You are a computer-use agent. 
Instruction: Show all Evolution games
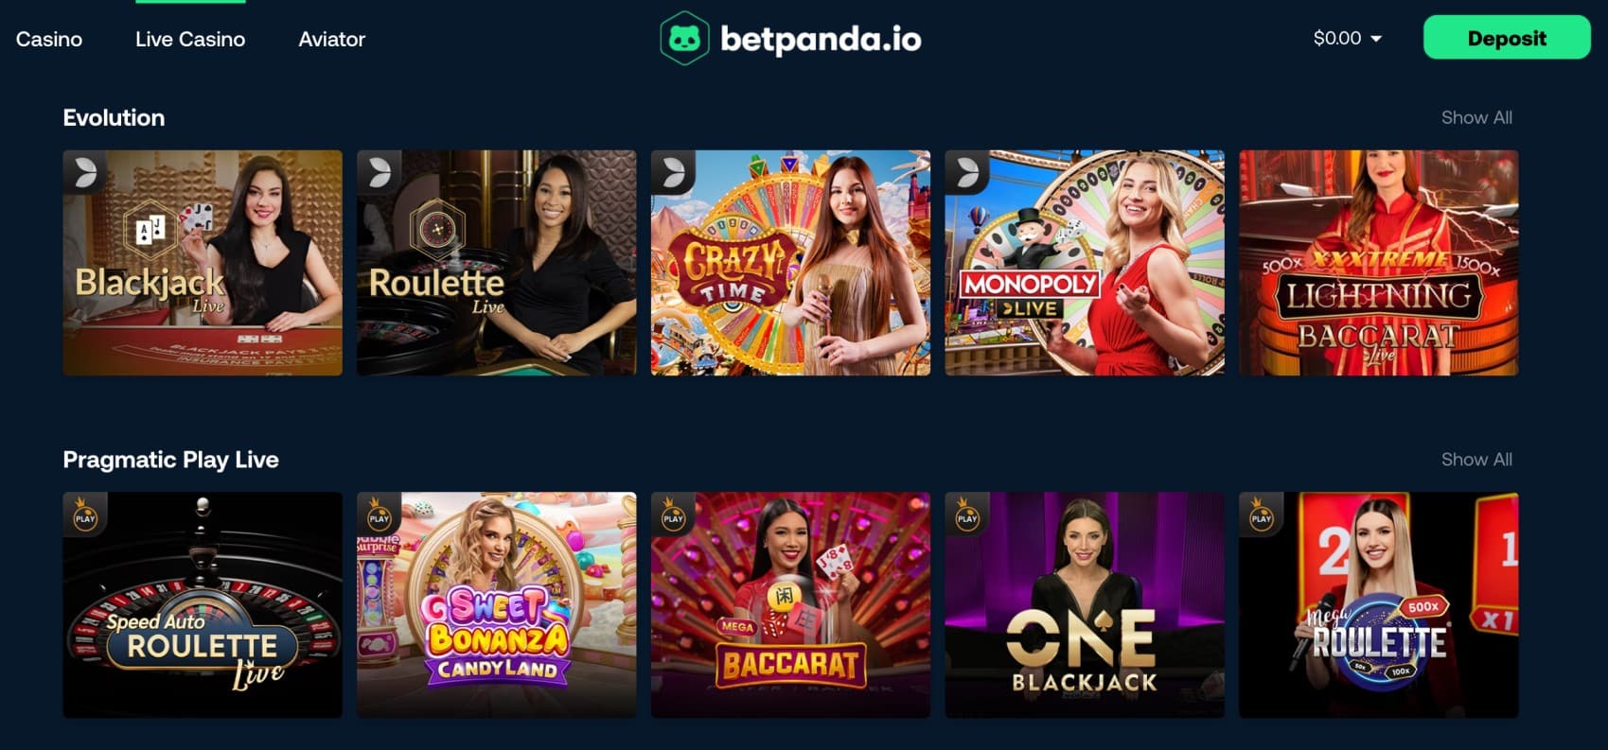(x=1476, y=117)
